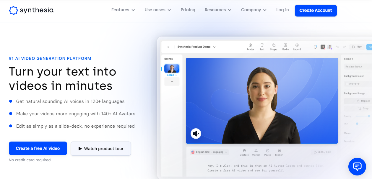Adjust the Blur slider handle
This screenshot has height=179, width=372.
(x=357, y=124)
